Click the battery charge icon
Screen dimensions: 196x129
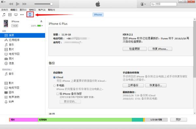tap(40, 26)
